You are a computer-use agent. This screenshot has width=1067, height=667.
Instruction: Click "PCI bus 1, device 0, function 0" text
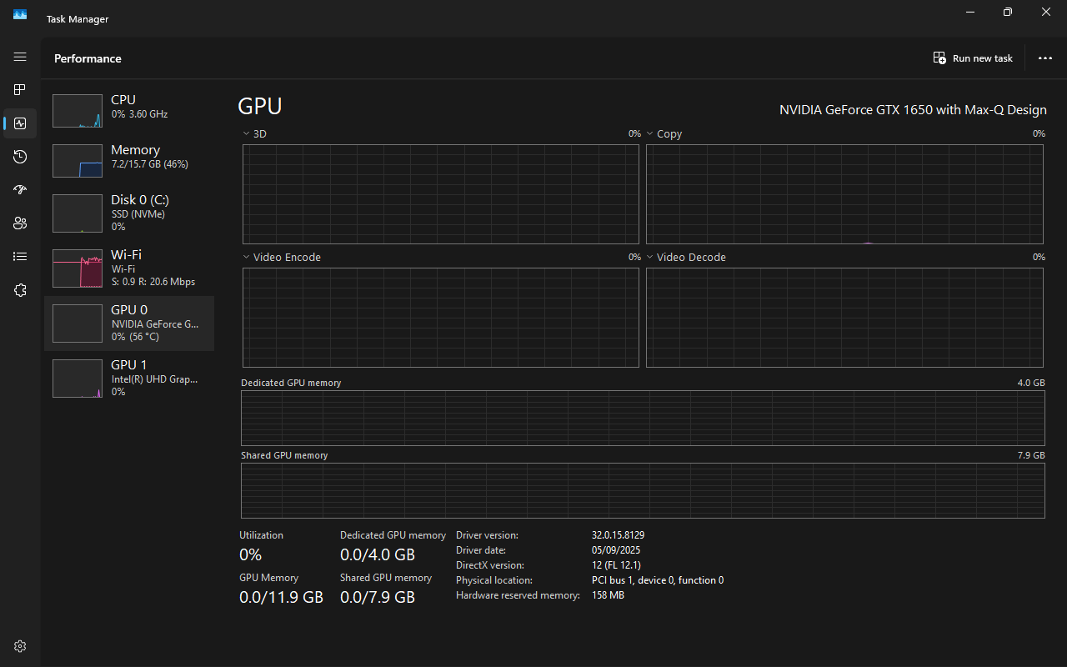point(658,580)
